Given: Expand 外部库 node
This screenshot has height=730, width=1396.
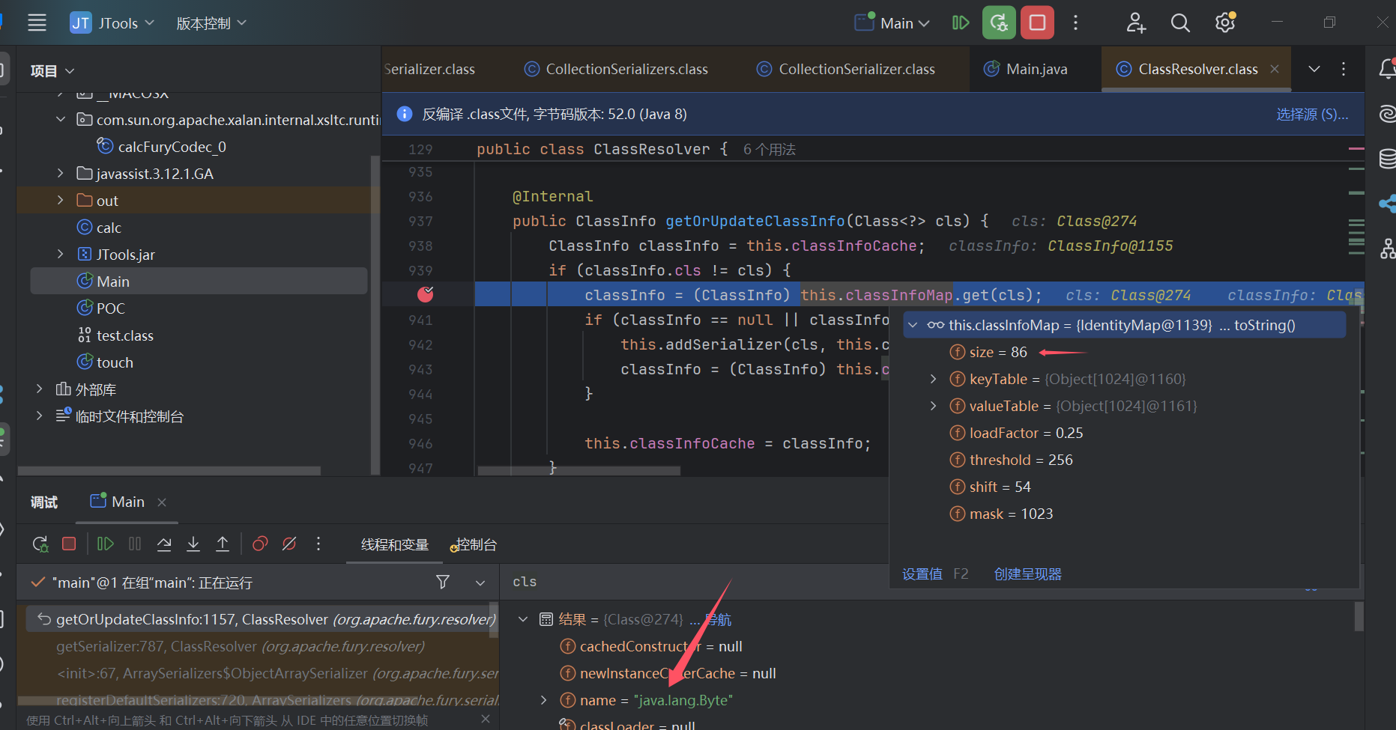Looking at the screenshot, I should tap(40, 389).
